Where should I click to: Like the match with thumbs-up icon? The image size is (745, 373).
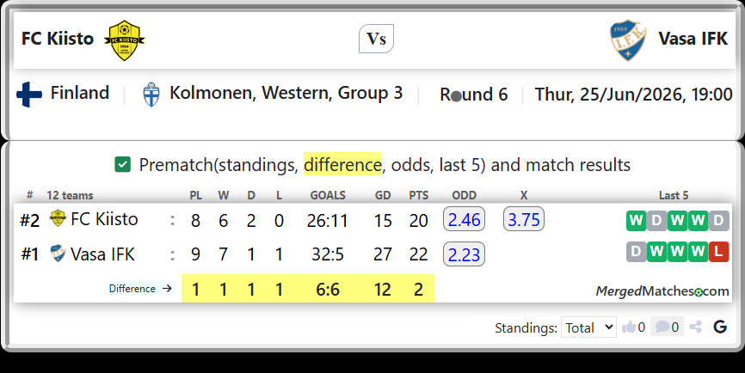[629, 327]
